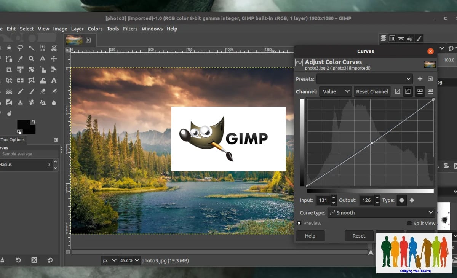Click the Help button in Curves
This screenshot has height=278, width=457.
(x=310, y=236)
